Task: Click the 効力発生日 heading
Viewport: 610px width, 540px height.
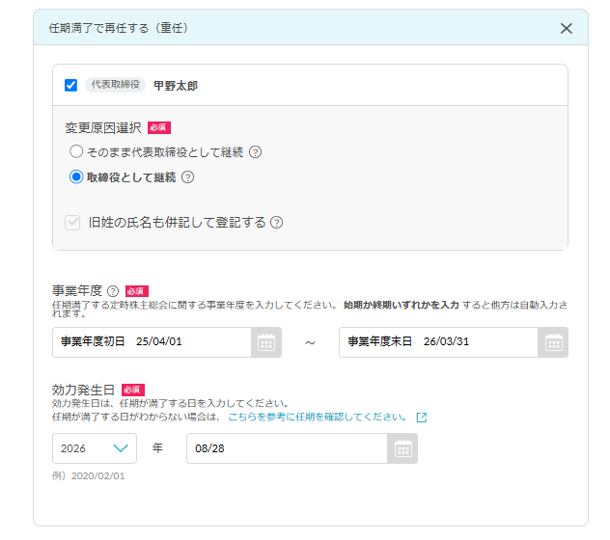Action: (83, 390)
